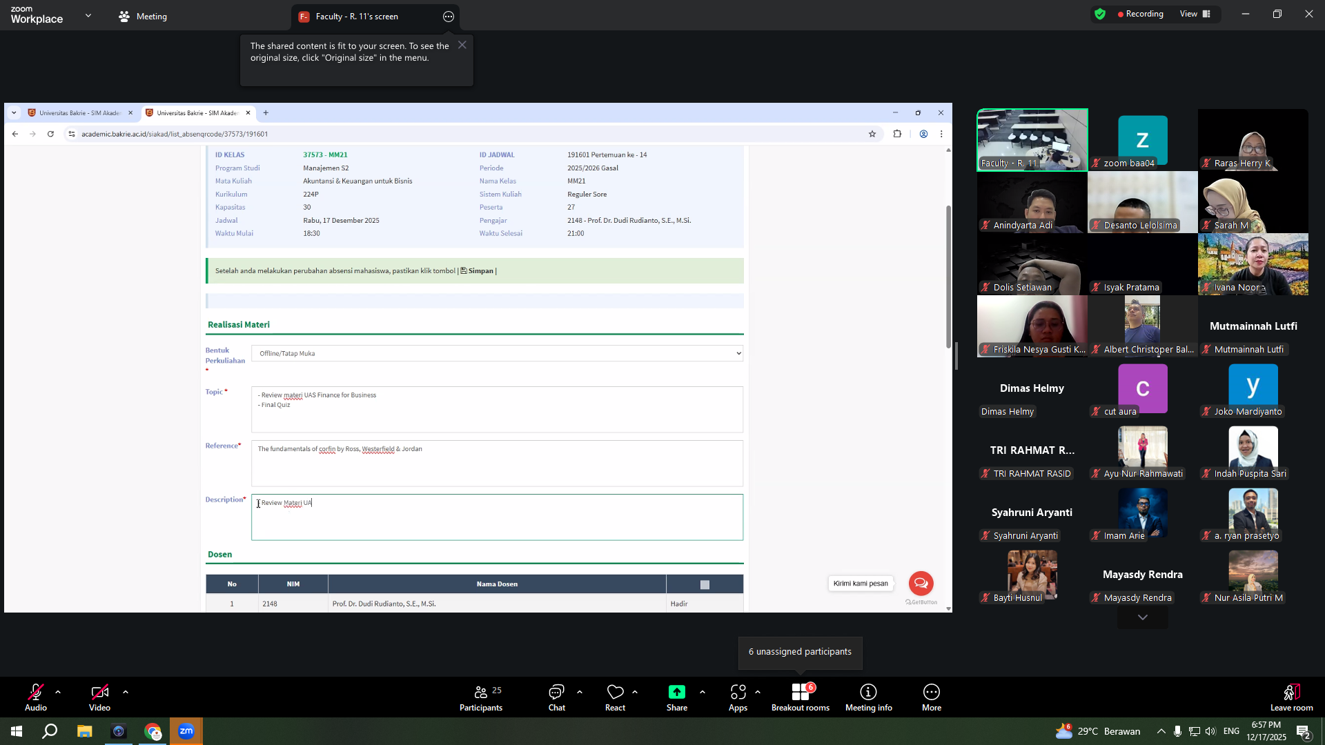Image resolution: width=1325 pixels, height=745 pixels.
Task: Open the View layout menu
Action: click(1195, 14)
